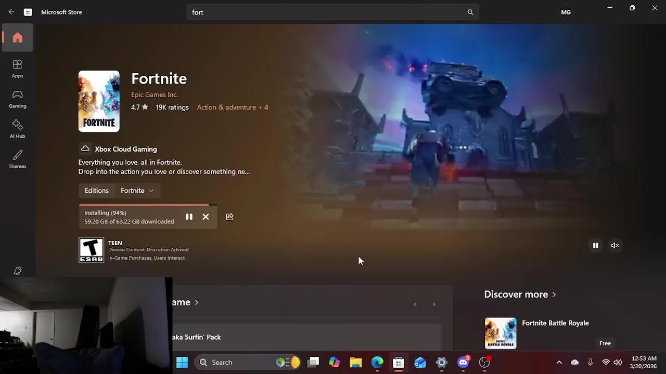
Task: Open clock showing 12:53 AM
Action: click(x=644, y=363)
